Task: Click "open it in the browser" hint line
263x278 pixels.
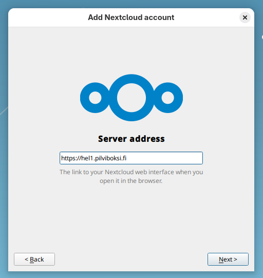Action: click(131, 181)
